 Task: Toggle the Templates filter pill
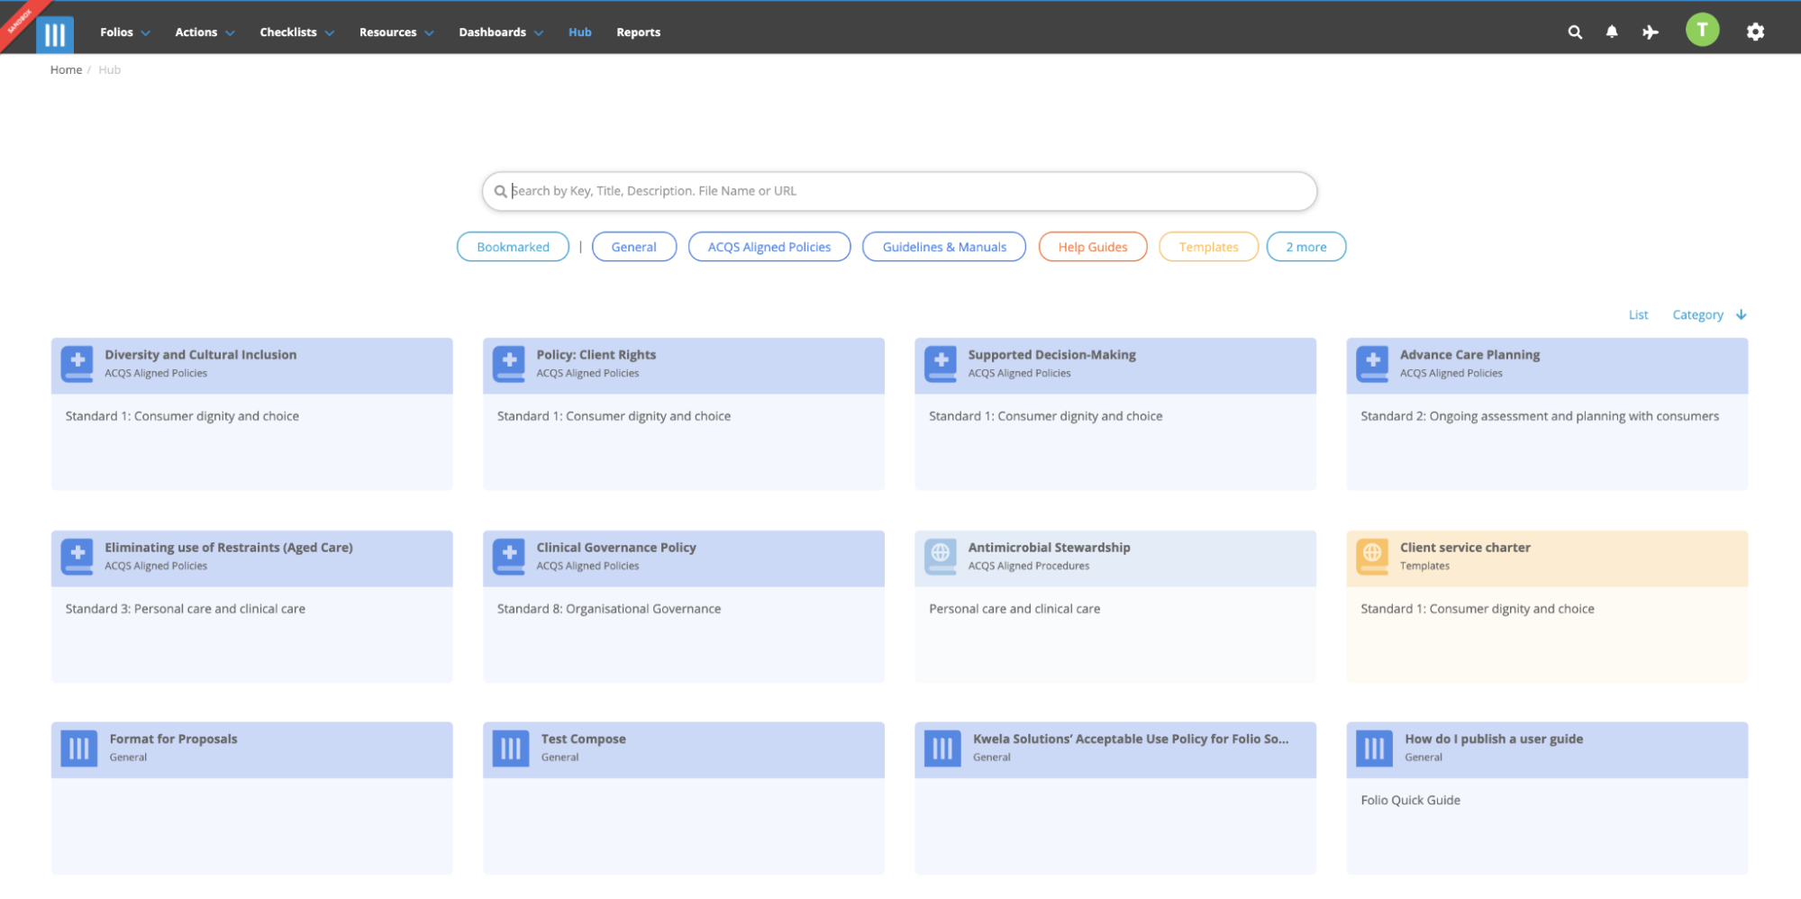pyautogui.click(x=1207, y=246)
